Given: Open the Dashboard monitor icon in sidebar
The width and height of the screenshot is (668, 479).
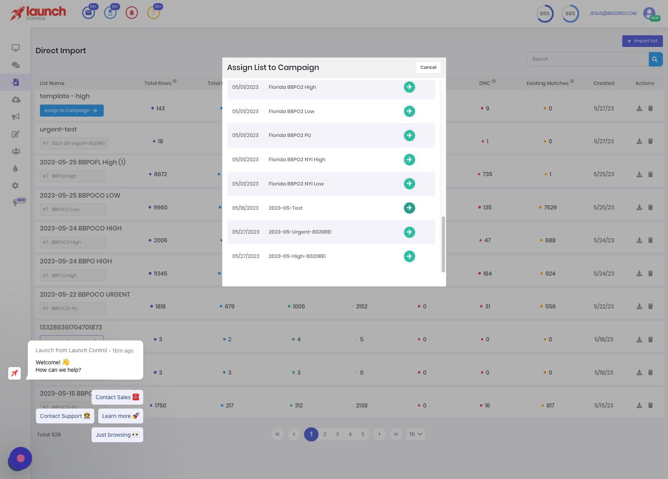Looking at the screenshot, I should click(15, 47).
